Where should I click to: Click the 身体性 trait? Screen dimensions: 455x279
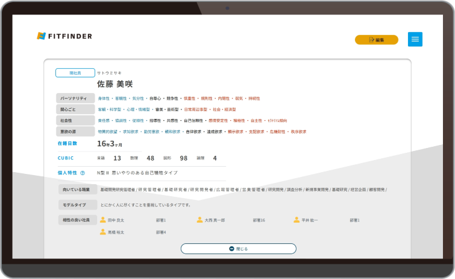pos(104,98)
